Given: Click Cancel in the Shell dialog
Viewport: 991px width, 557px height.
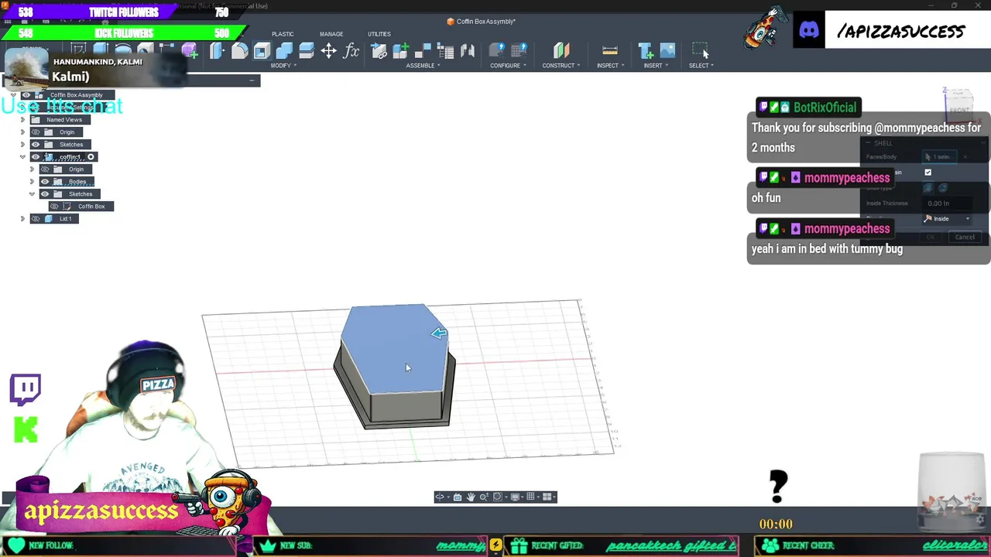Looking at the screenshot, I should [x=965, y=237].
